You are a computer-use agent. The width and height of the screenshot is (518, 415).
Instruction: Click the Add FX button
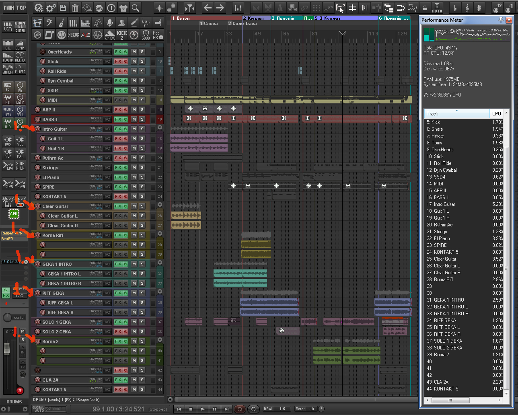point(158,35)
